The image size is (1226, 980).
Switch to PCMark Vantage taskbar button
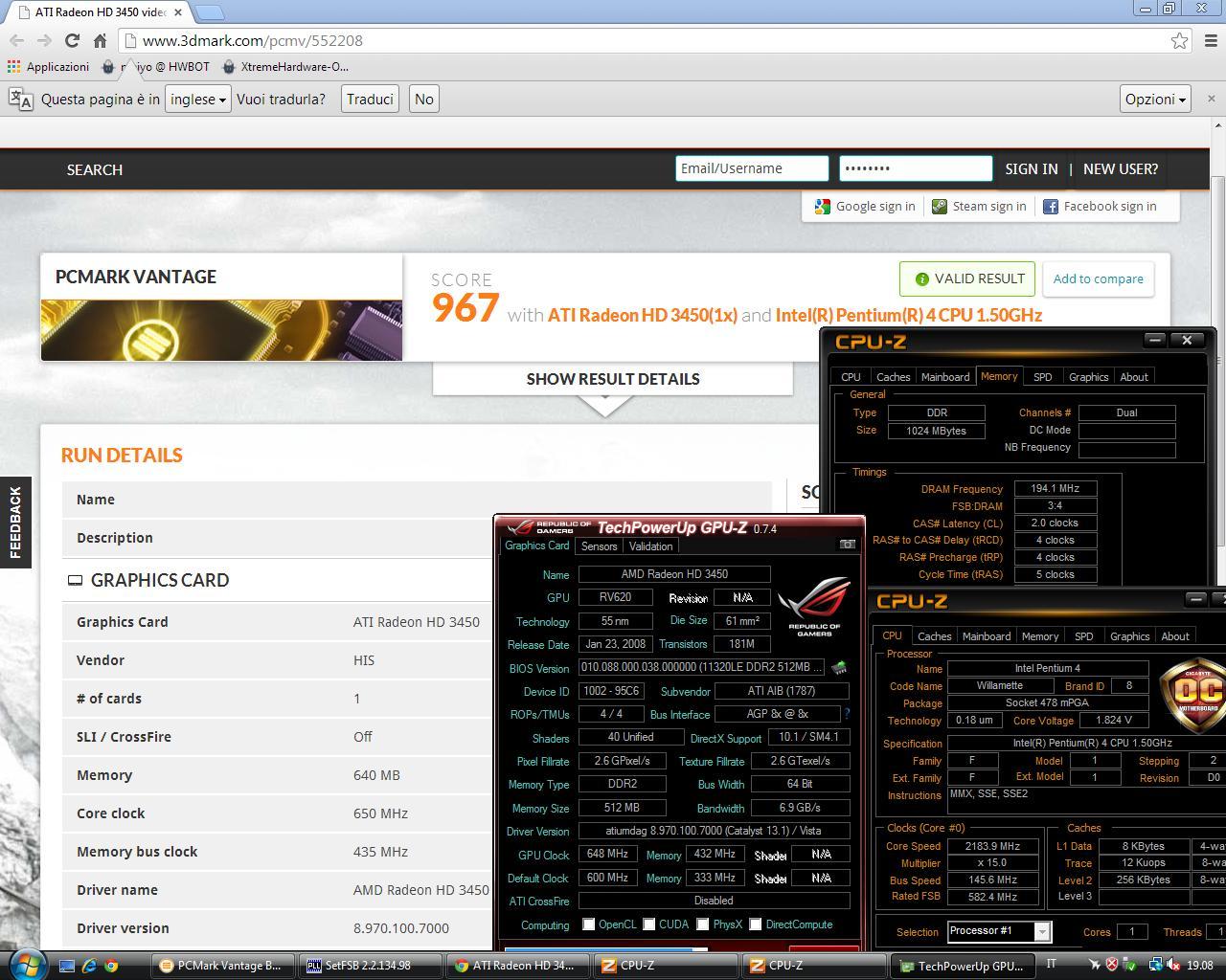tap(223, 966)
